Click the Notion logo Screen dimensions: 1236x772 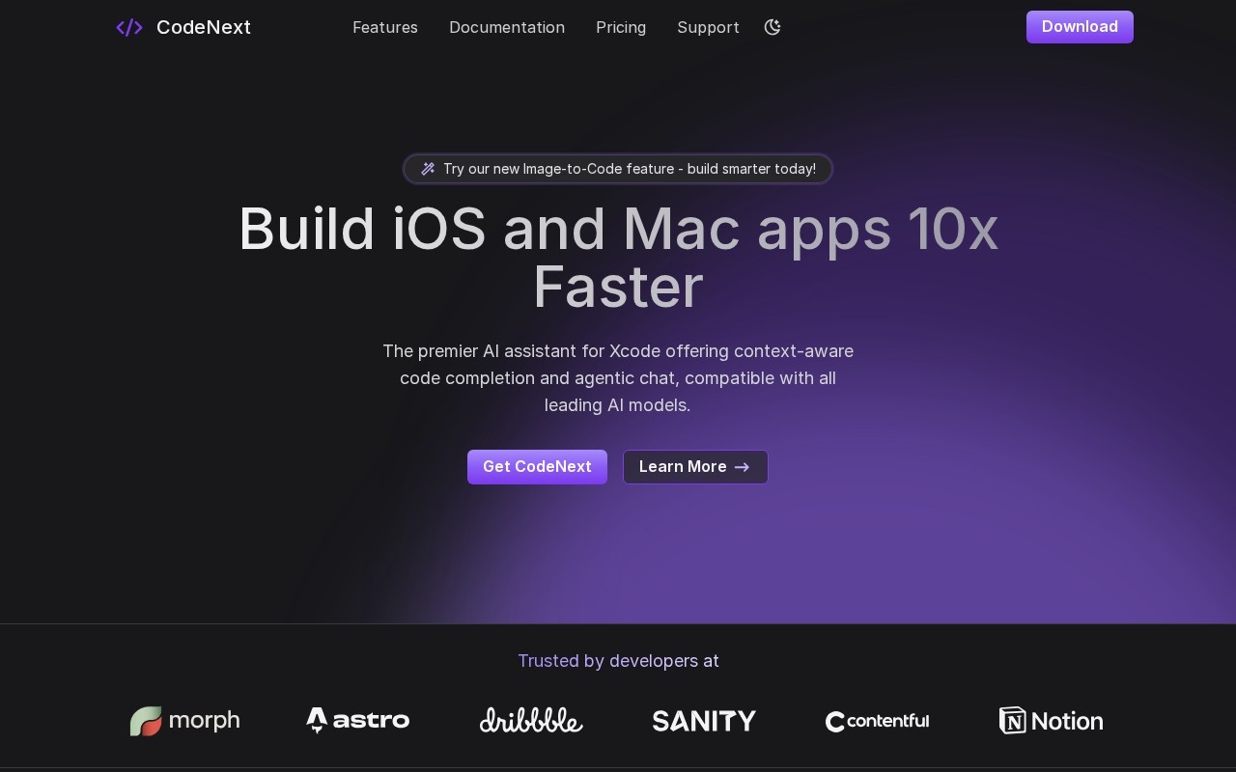click(1051, 721)
